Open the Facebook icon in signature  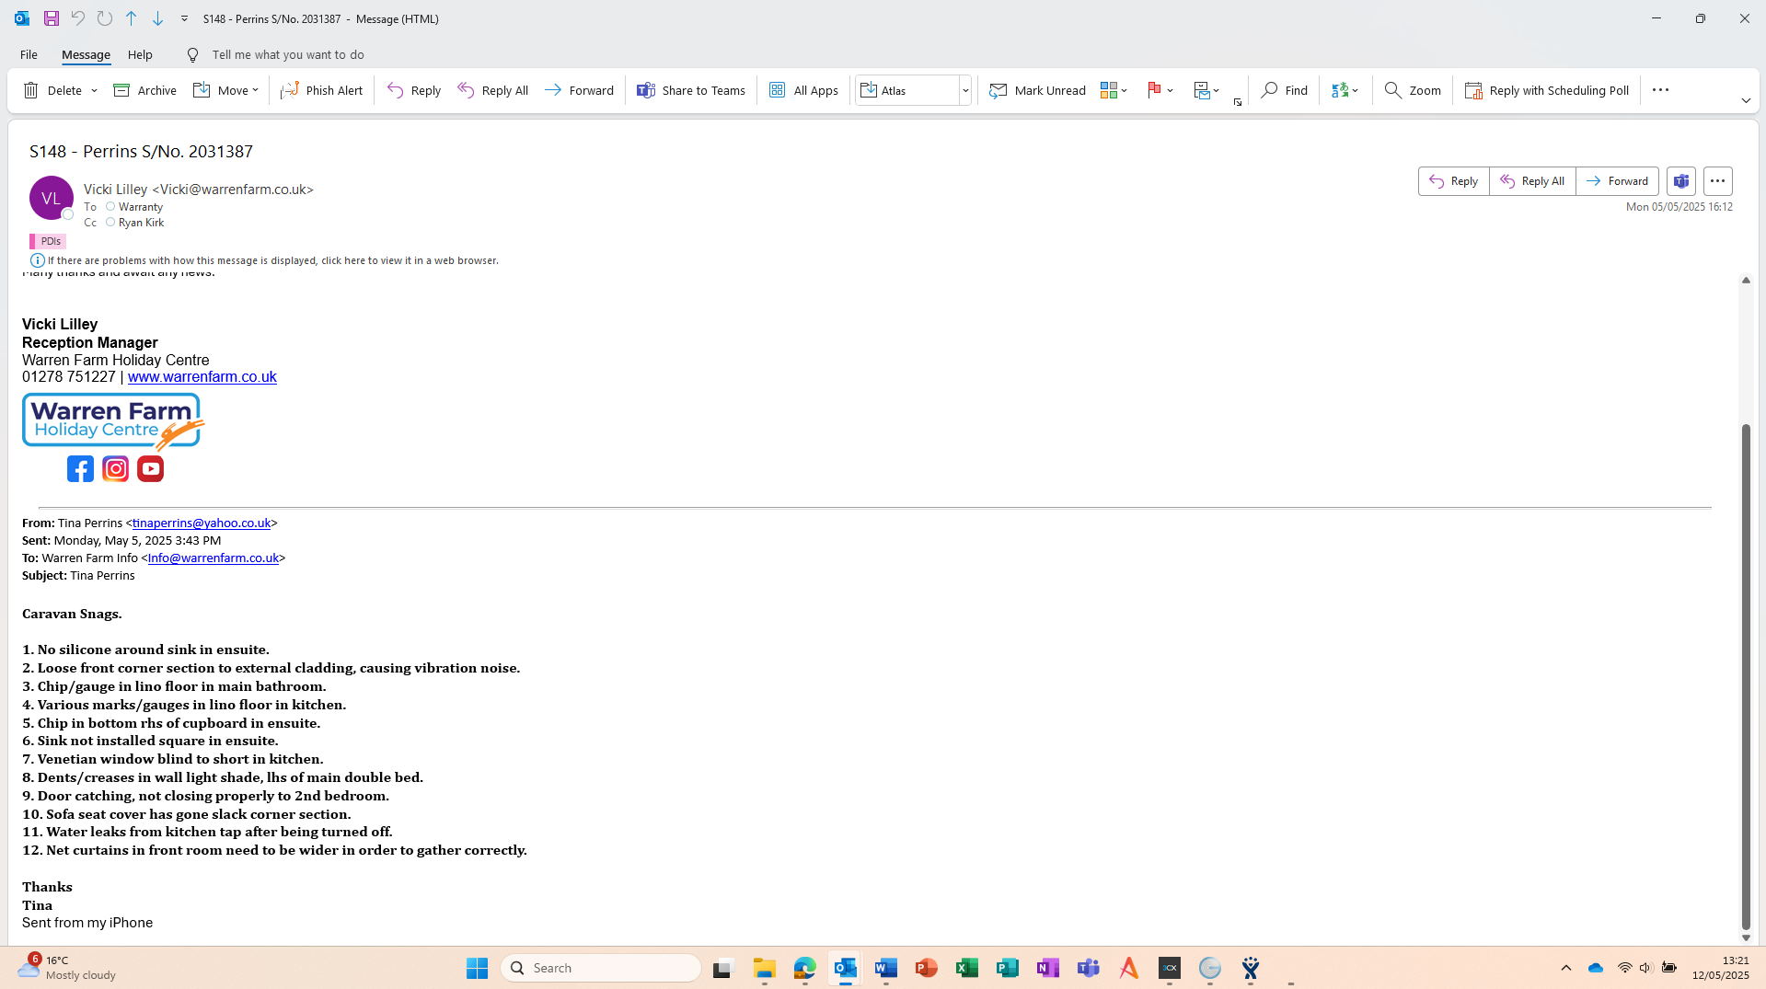click(80, 469)
